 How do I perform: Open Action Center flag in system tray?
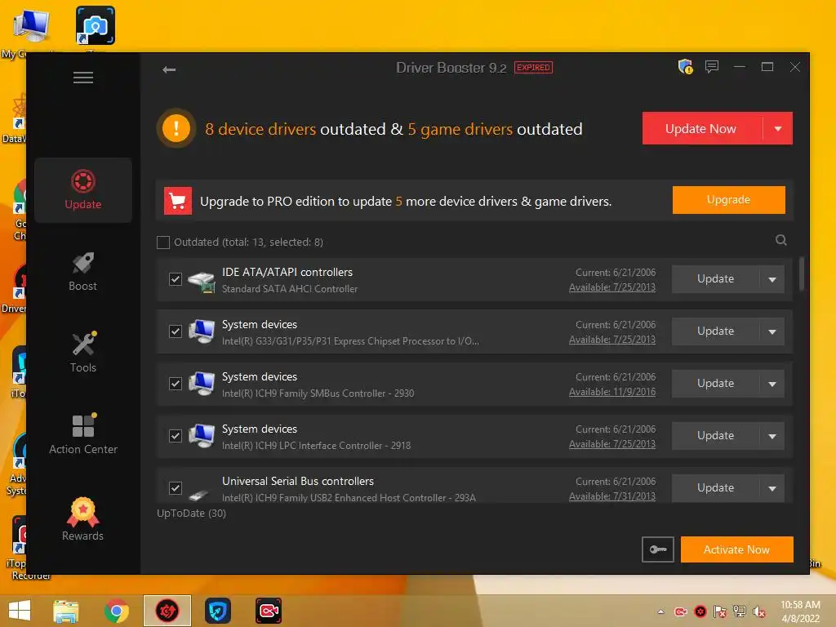coord(720,611)
